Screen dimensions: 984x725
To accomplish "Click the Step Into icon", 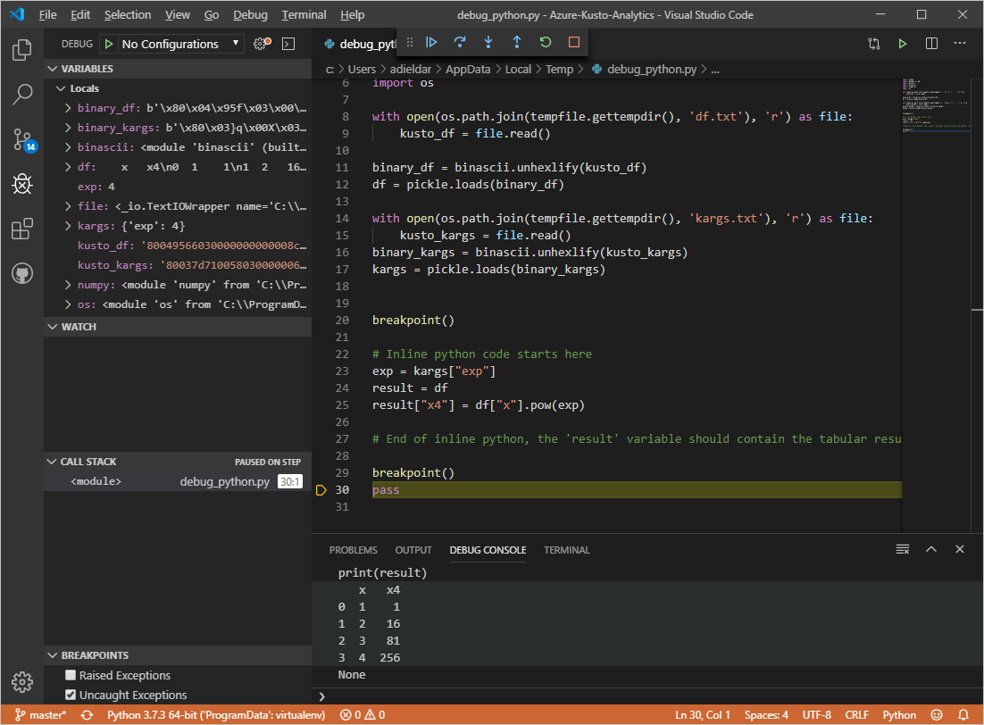I will tap(488, 42).
